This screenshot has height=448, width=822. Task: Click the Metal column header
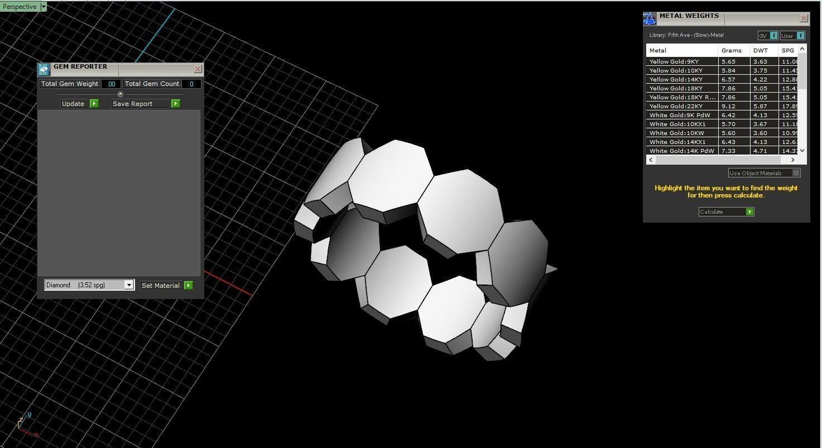click(x=682, y=50)
